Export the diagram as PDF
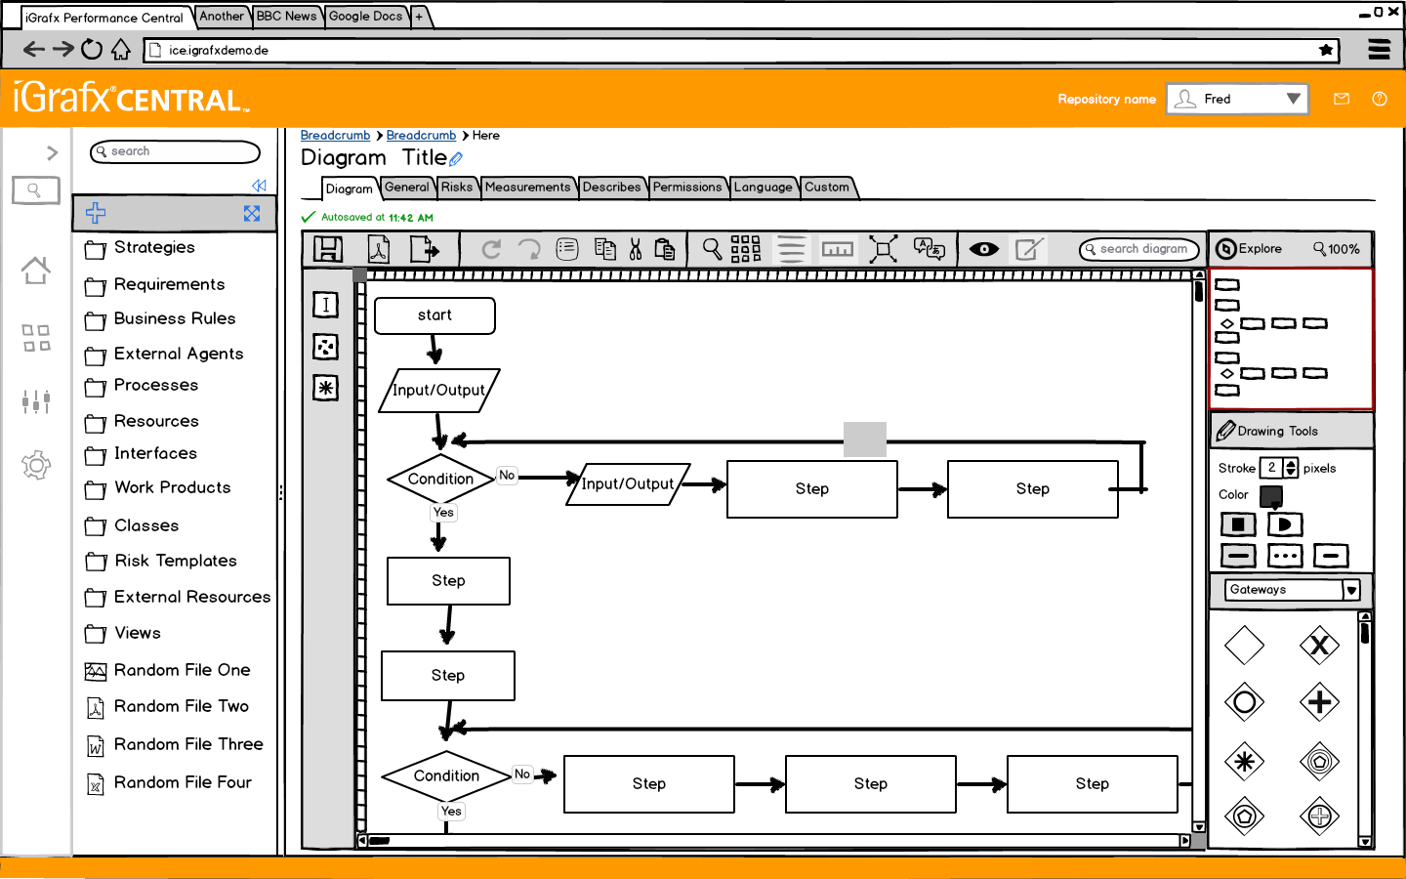The width and height of the screenshot is (1406, 879). [379, 249]
